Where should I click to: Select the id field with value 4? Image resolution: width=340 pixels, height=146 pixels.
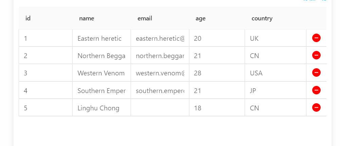click(x=45, y=91)
